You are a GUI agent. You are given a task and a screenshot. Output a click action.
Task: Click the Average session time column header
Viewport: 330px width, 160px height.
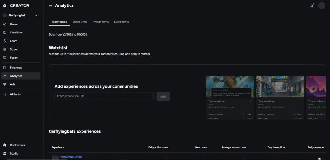[x=234, y=147]
